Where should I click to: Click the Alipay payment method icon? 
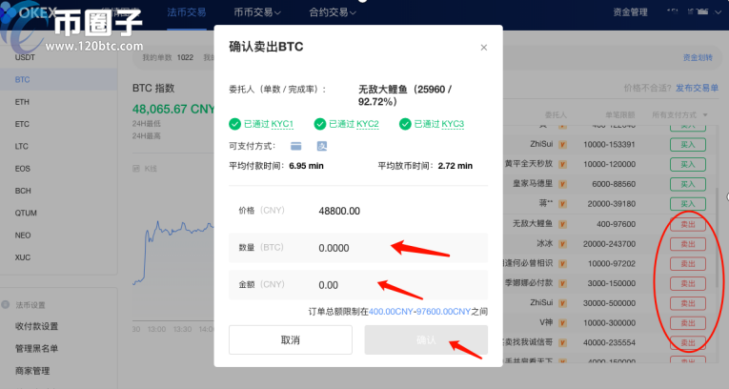point(322,146)
